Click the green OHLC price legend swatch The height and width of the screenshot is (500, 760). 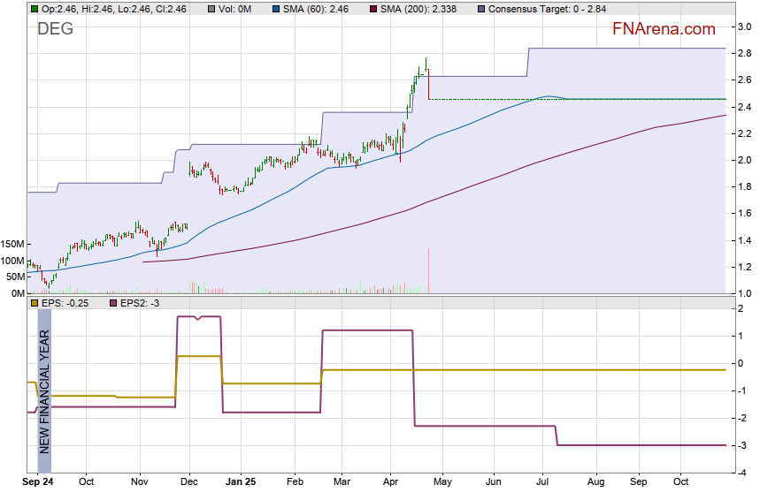click(x=34, y=8)
